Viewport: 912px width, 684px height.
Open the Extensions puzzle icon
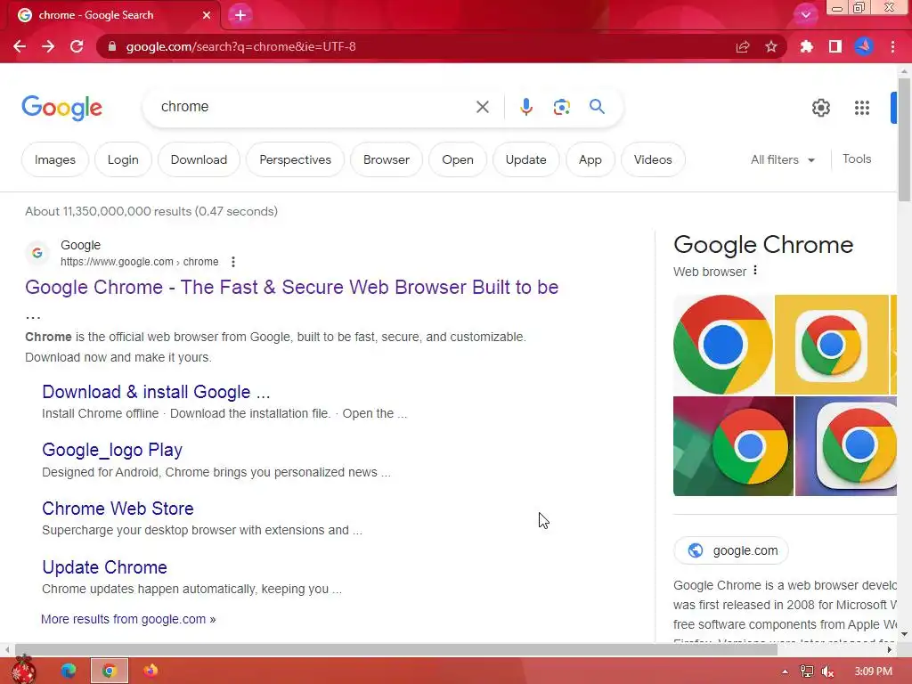[806, 46]
